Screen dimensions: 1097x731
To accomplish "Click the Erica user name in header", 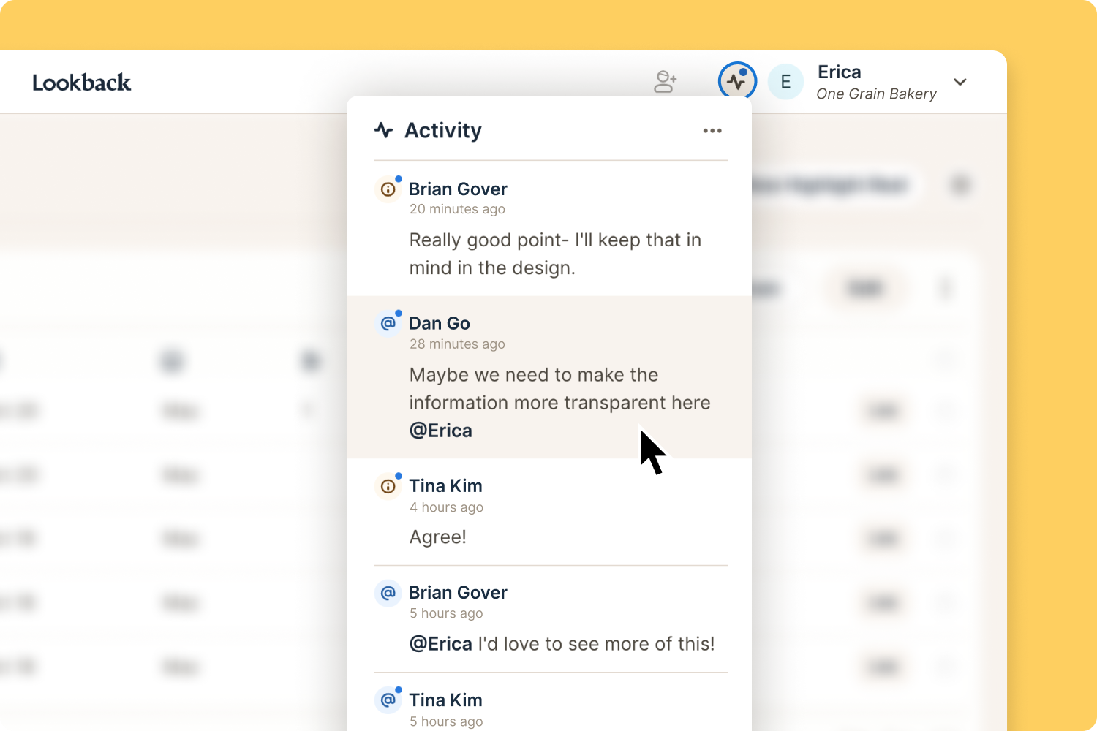I will coord(840,72).
